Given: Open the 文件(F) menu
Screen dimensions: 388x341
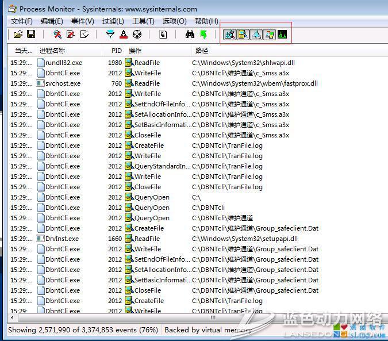Looking at the screenshot, I should pyautogui.click(x=22, y=21).
